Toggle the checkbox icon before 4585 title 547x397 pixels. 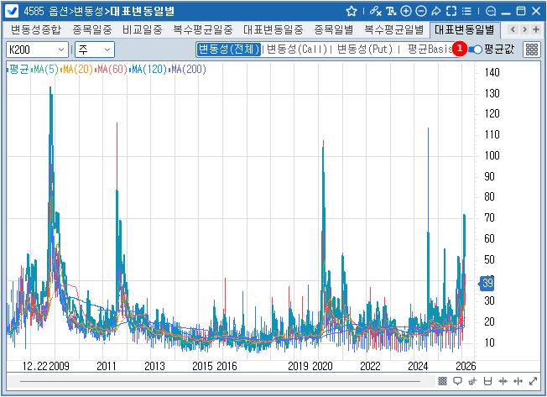pyautogui.click(x=12, y=11)
